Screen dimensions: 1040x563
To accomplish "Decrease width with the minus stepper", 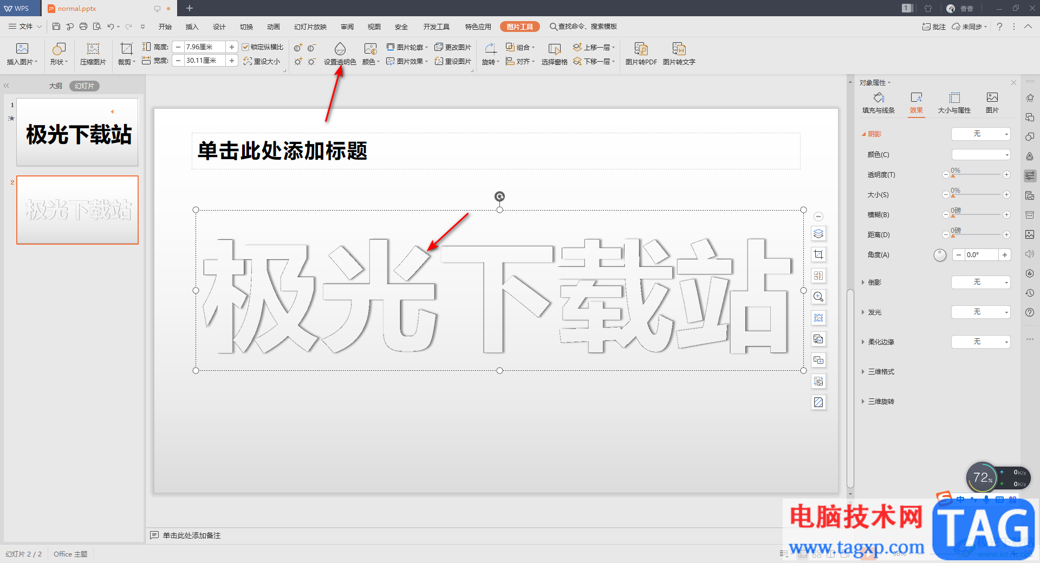I will [x=178, y=61].
